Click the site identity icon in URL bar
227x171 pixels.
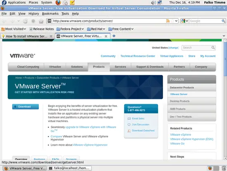click(50, 21)
